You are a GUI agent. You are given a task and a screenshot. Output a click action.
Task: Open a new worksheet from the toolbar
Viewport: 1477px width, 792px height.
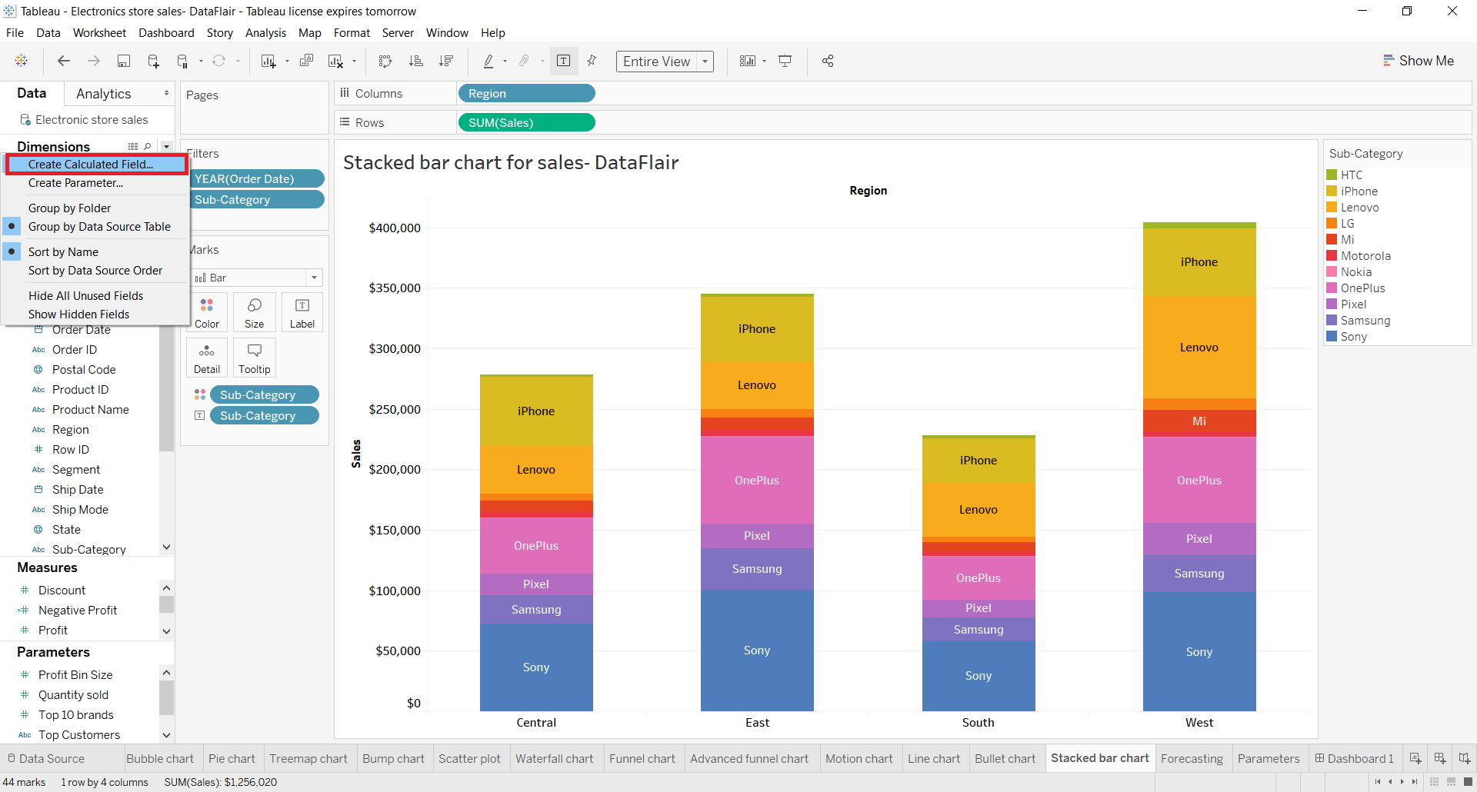tap(269, 61)
